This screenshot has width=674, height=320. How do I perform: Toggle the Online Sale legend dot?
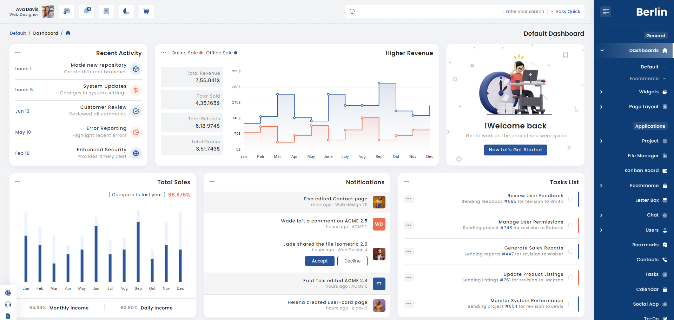tap(201, 53)
